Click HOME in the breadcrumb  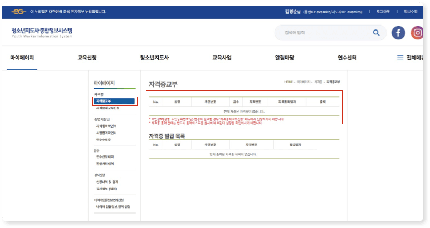coord(289,82)
